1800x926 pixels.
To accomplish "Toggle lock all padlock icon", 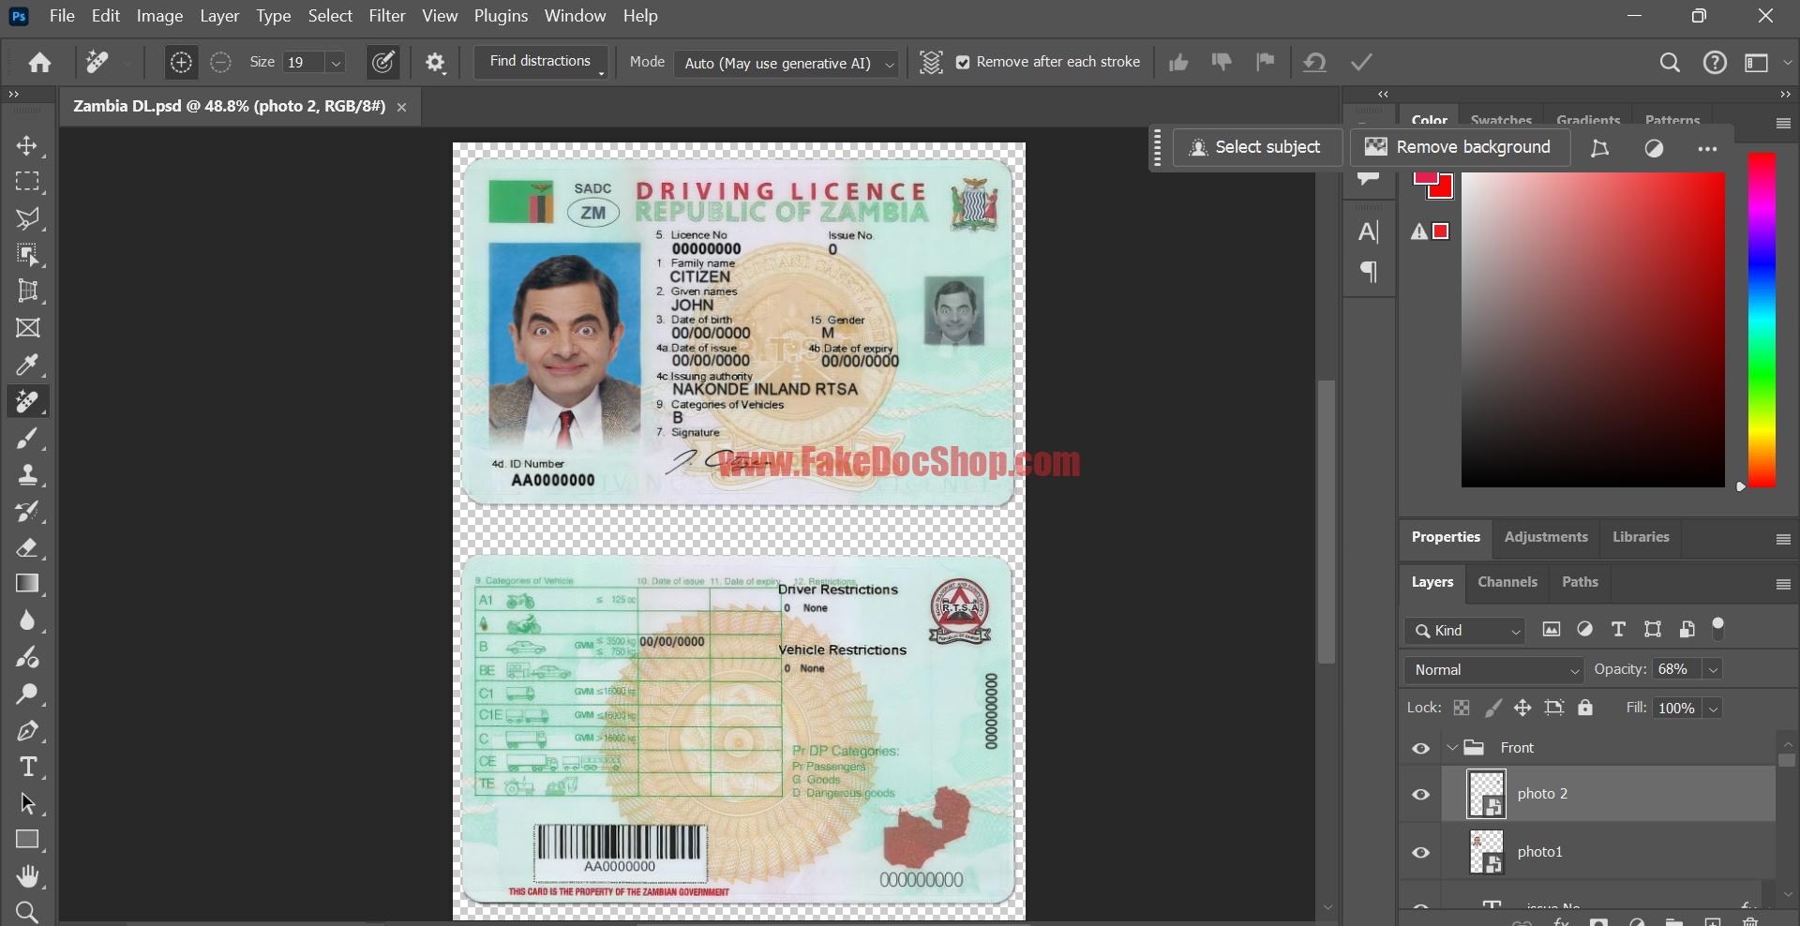I will (x=1585, y=709).
